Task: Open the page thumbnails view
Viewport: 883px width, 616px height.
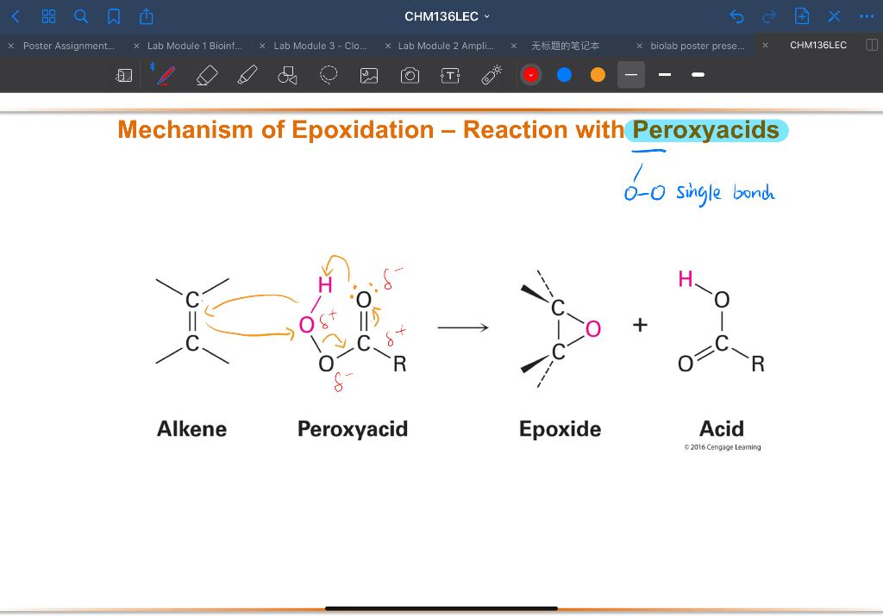Action: point(48,16)
